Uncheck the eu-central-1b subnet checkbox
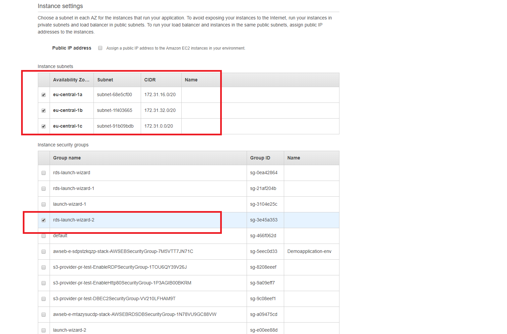507x334 pixels. tap(44, 111)
